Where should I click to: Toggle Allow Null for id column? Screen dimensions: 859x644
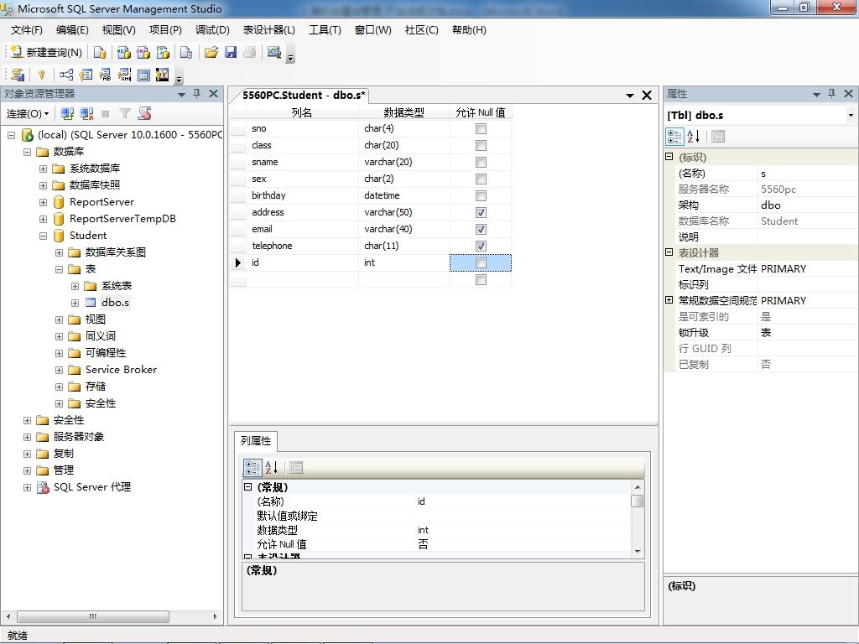pos(481,262)
